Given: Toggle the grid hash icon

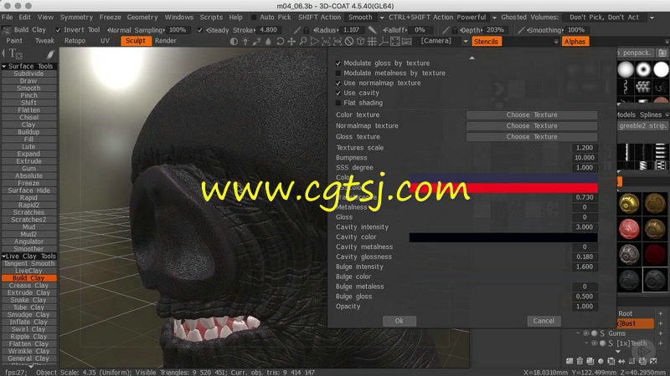Looking at the screenshot, I should point(372,41).
